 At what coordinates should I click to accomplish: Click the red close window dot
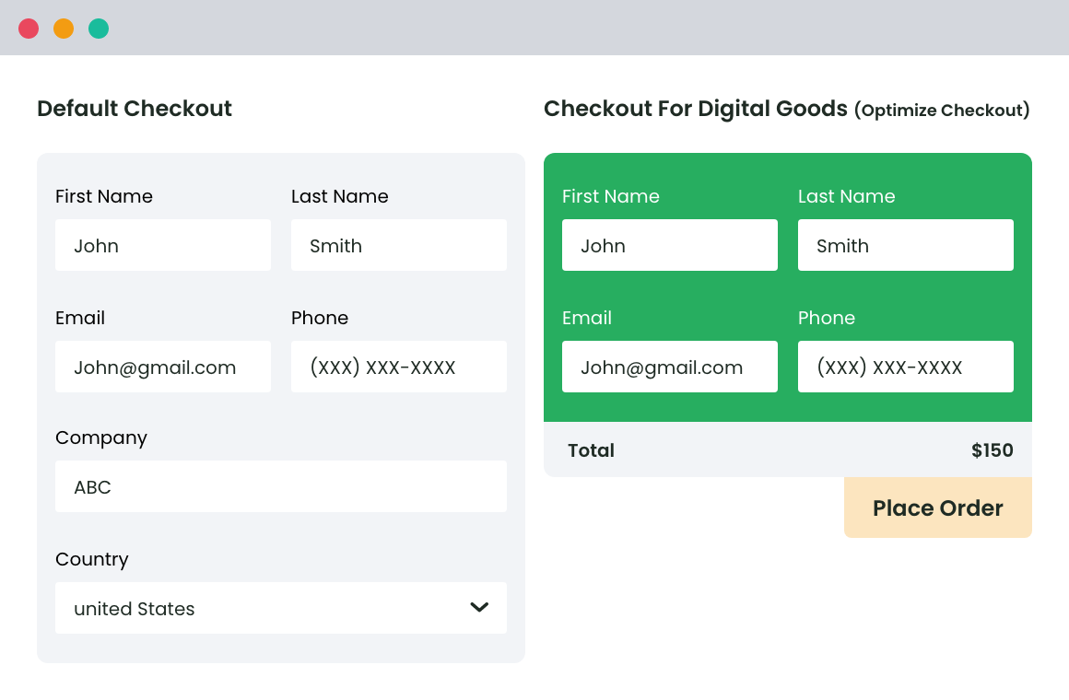pyautogui.click(x=29, y=29)
